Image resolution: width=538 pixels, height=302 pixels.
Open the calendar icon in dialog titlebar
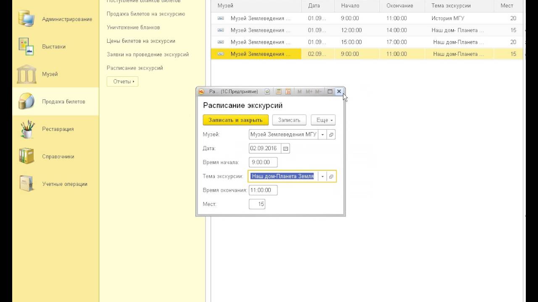point(288,91)
